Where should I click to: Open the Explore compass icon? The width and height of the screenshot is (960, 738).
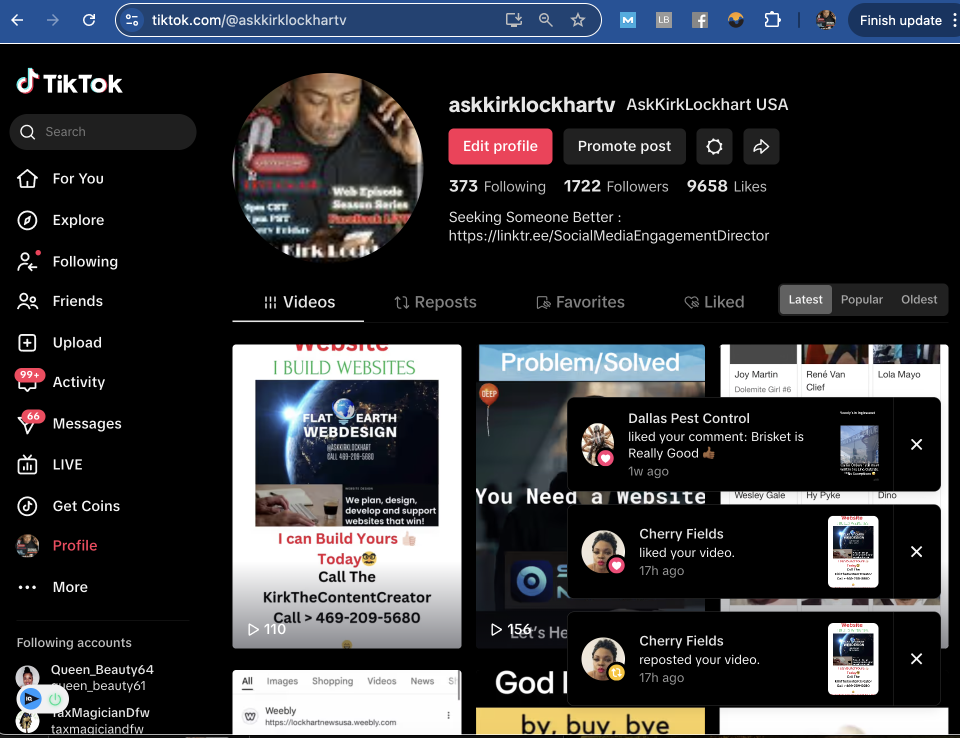click(x=27, y=220)
